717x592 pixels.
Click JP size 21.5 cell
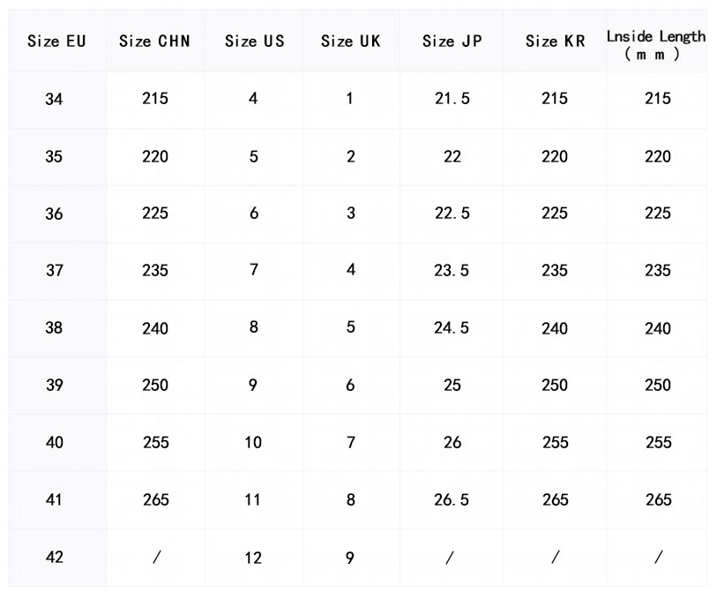452,99
